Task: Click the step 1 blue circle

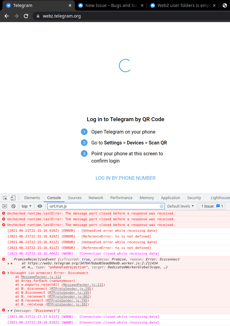Action: click(x=84, y=132)
